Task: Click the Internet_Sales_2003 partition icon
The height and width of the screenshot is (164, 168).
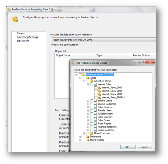Action: click(x=99, y=94)
